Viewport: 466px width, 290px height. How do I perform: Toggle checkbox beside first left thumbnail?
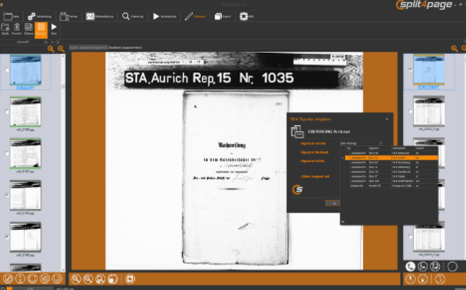(x=7, y=70)
